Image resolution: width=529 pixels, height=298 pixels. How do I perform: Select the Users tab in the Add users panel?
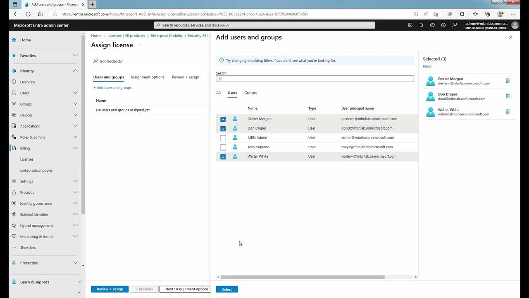tap(232, 93)
